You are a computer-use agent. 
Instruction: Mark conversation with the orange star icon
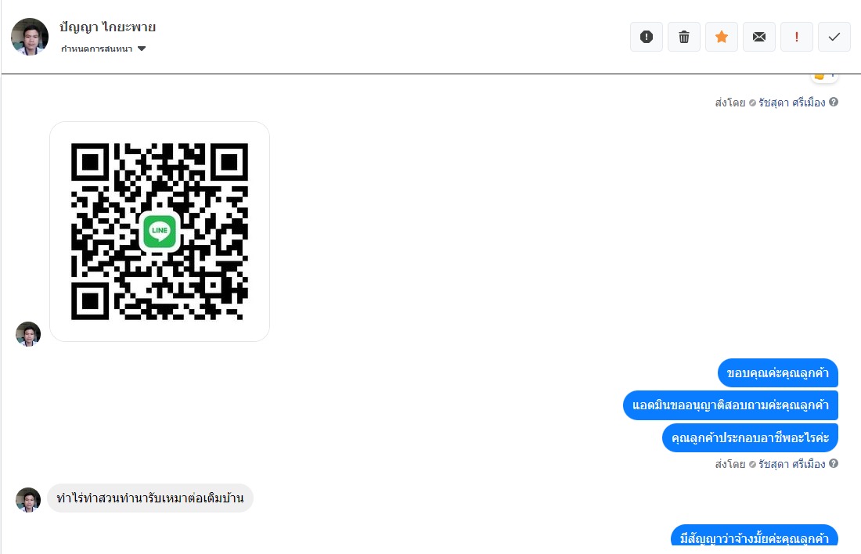point(722,37)
